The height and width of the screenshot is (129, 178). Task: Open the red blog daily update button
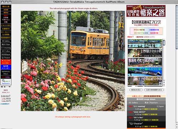6,62
